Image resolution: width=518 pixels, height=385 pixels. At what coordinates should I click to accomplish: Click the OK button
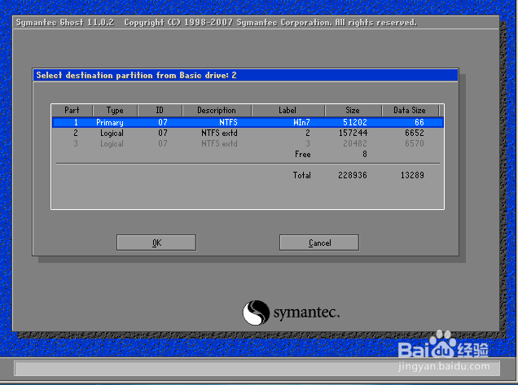point(156,243)
